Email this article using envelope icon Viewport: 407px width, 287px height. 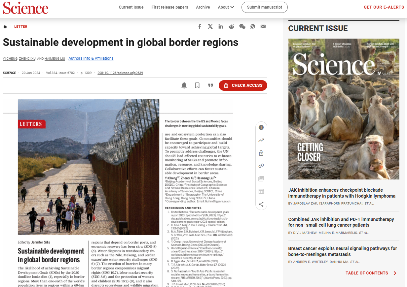point(263,26)
